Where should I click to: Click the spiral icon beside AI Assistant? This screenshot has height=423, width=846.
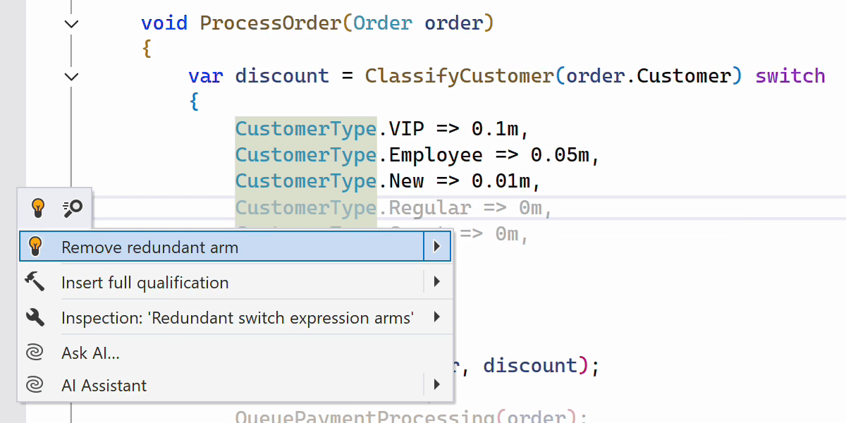pos(35,385)
